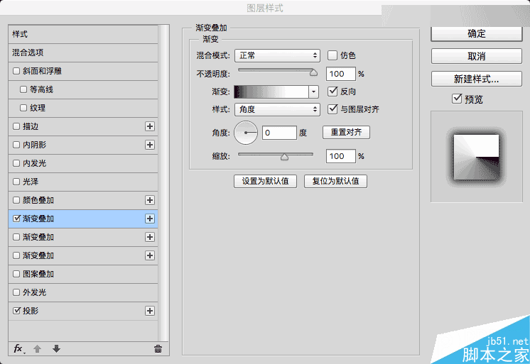Click the trash delete effect icon
The width and height of the screenshot is (530, 364).
pyautogui.click(x=158, y=349)
